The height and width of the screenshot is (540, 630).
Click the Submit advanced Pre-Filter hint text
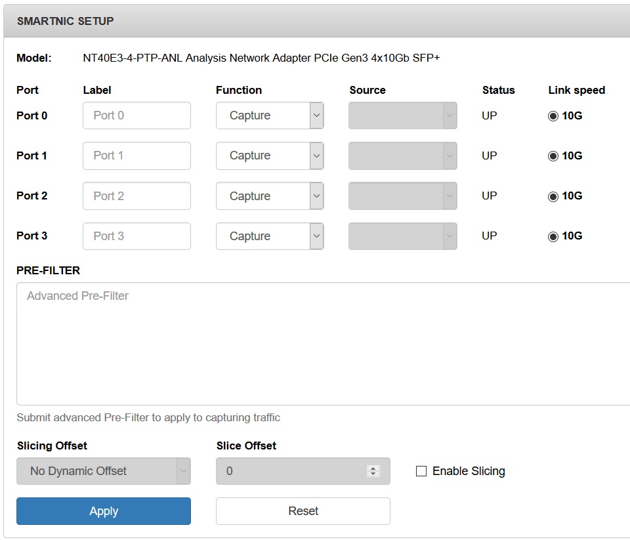pos(148,418)
